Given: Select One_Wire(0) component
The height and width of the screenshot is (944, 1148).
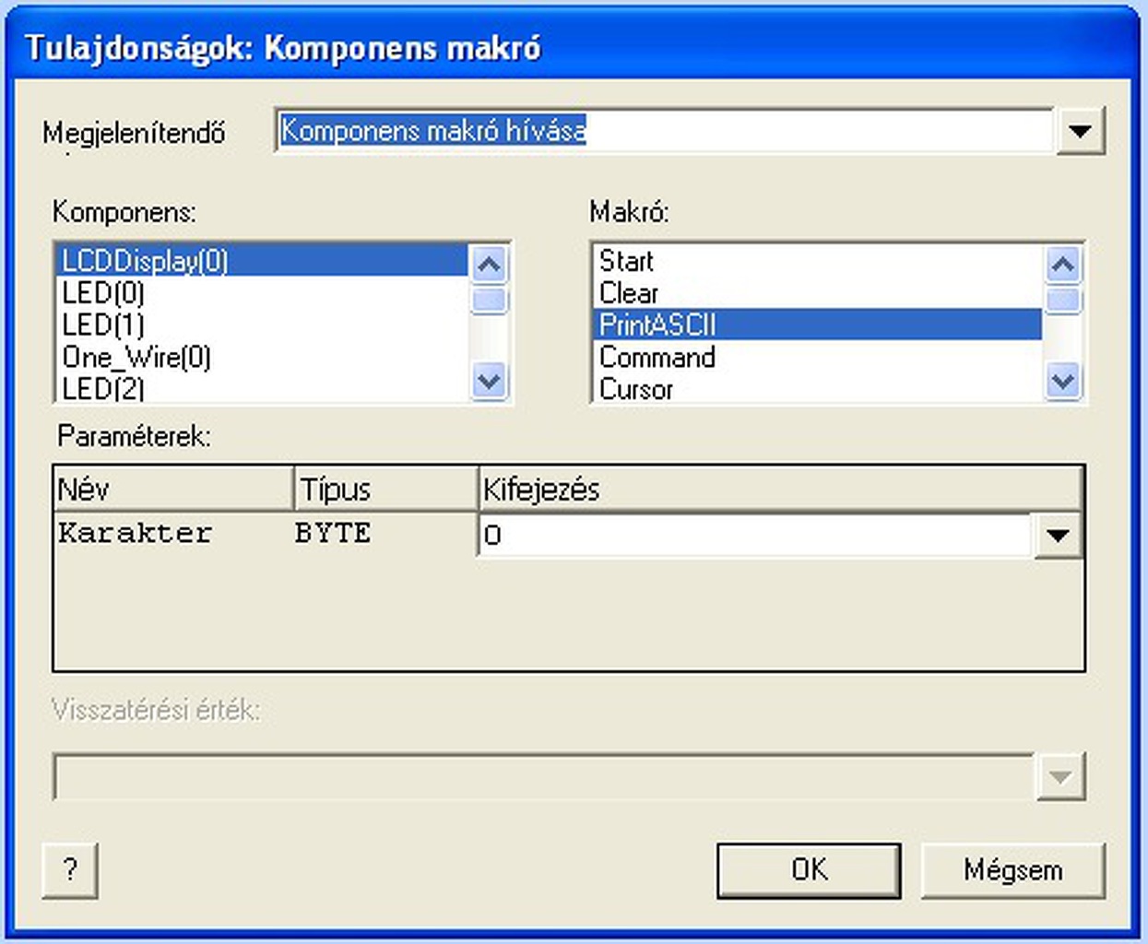Looking at the screenshot, I should tap(263, 357).
